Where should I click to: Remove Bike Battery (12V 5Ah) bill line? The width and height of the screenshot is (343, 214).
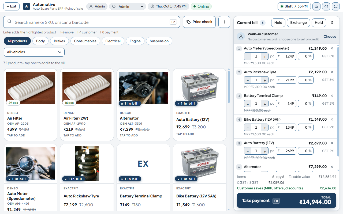(x=332, y=119)
